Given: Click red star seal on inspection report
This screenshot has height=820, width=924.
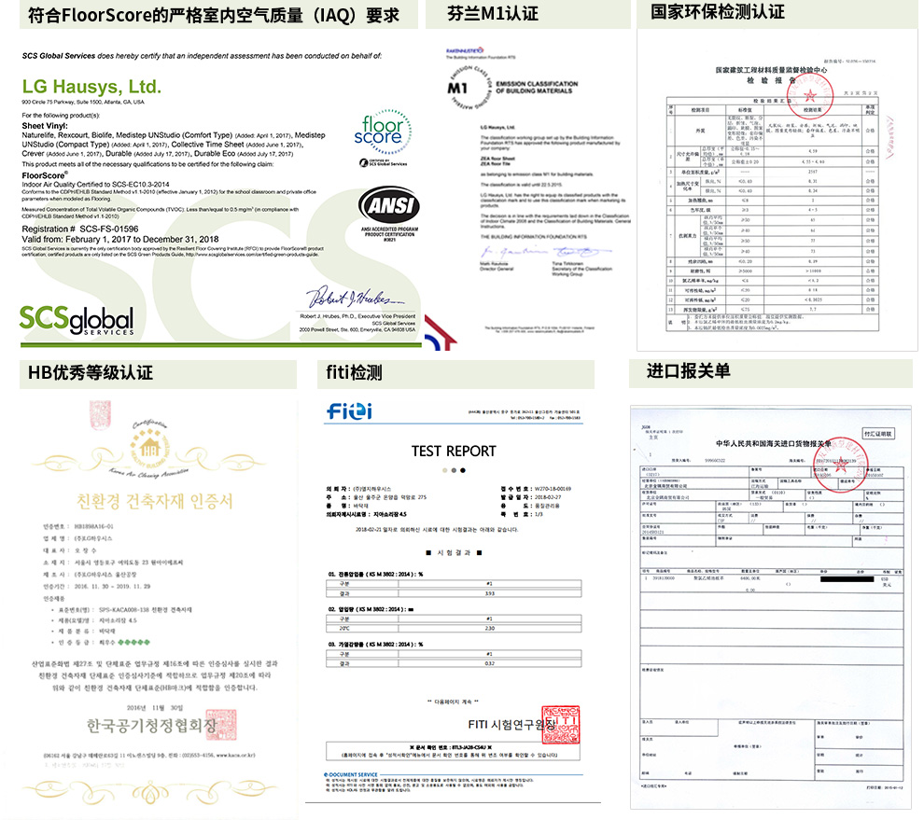Looking at the screenshot, I should pos(810,95).
